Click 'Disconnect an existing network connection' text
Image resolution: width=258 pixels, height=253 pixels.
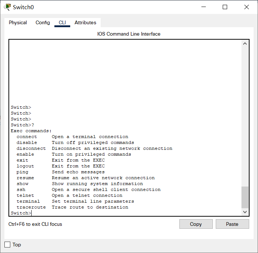[112, 149]
